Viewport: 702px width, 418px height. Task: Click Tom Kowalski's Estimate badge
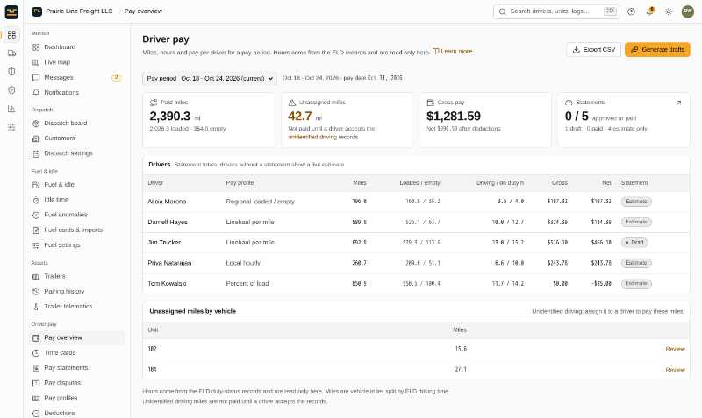[636, 284]
